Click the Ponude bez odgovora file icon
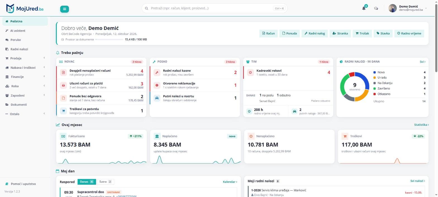Image resolution: width=438 pixels, height=197 pixels. [x=63, y=98]
